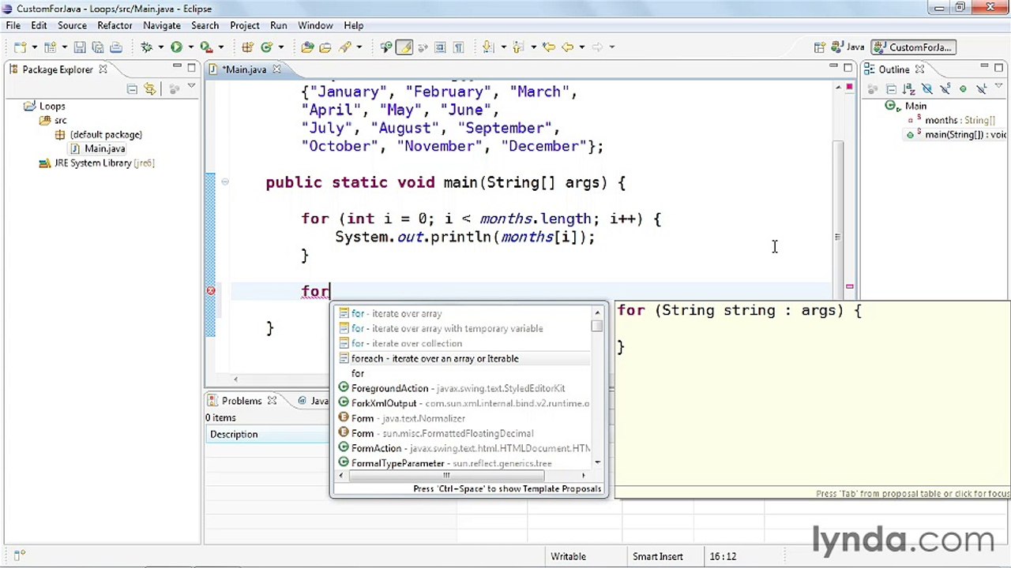Image resolution: width=1011 pixels, height=568 pixels.
Task: Open Package Explorer view menu triangle
Action: [191, 86]
